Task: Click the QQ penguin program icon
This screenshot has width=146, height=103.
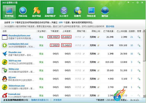Action: coord(4,79)
